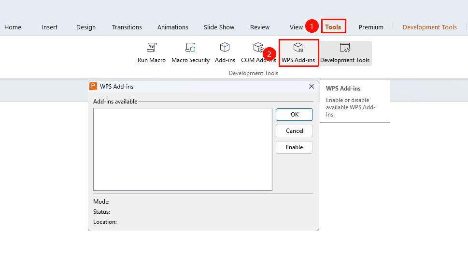The image size is (468, 259).
Task: Open the Transitions tab
Action: (x=127, y=27)
